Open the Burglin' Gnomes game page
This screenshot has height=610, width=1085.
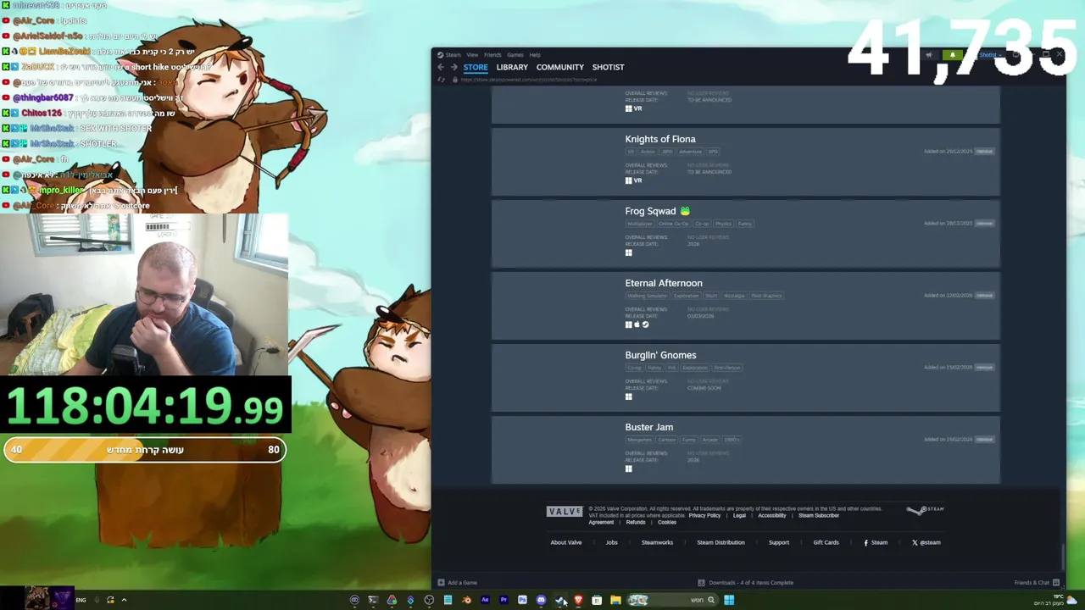tap(660, 355)
